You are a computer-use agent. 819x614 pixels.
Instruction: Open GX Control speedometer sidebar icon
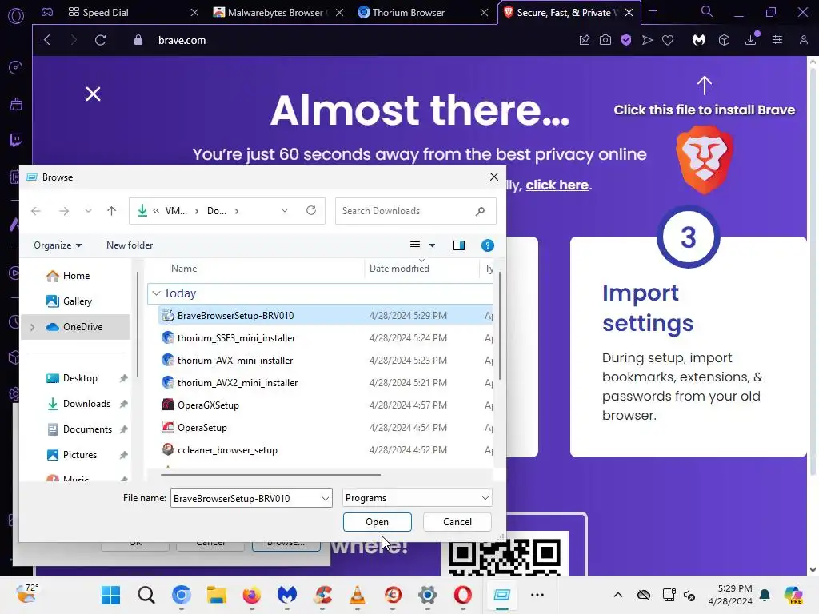pyautogui.click(x=16, y=67)
